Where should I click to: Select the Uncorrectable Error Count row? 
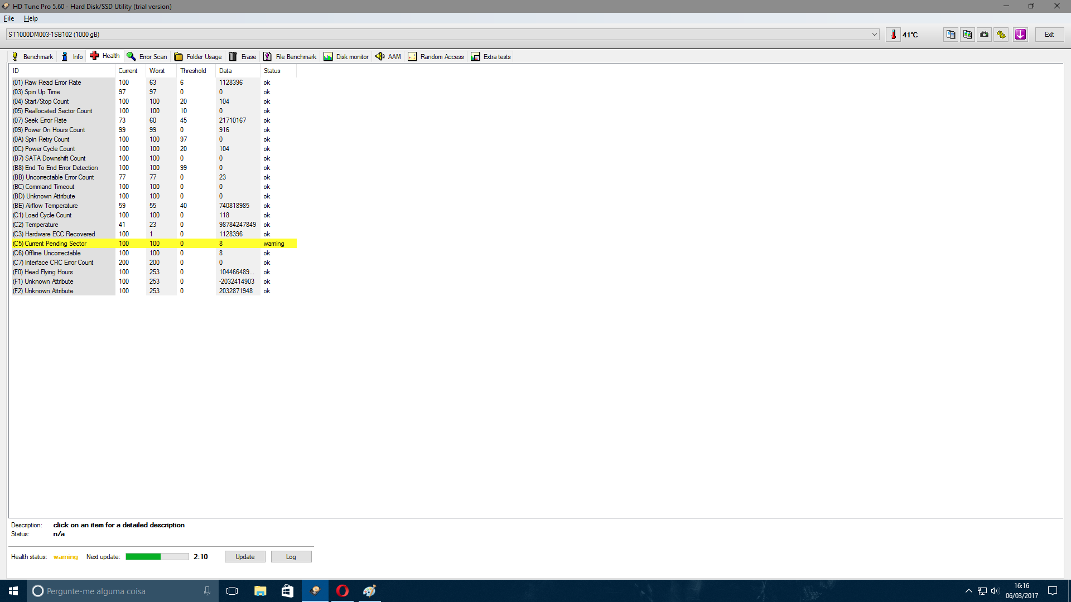(x=153, y=177)
